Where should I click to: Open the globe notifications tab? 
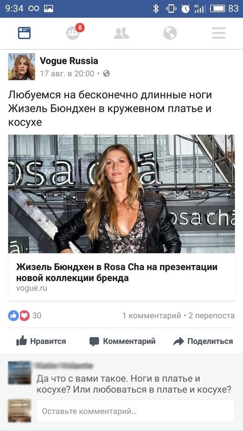point(170,33)
